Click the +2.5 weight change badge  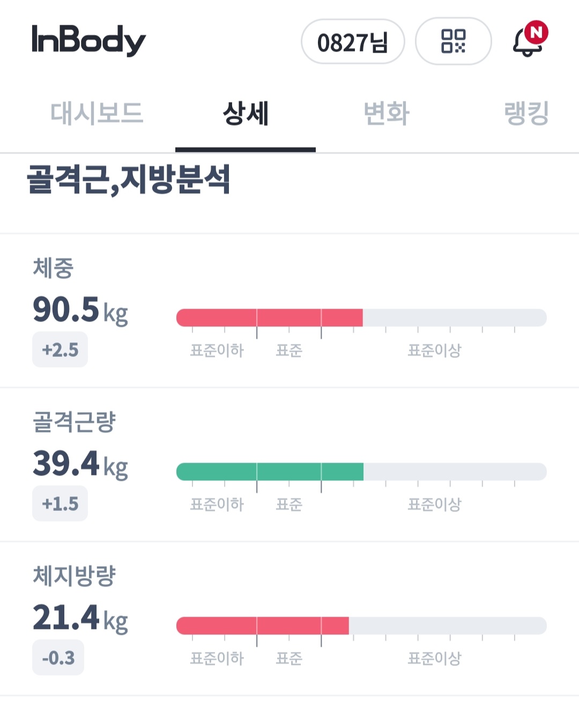[x=60, y=350]
